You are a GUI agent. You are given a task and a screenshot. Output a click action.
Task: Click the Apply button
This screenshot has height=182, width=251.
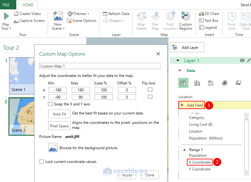127,175
